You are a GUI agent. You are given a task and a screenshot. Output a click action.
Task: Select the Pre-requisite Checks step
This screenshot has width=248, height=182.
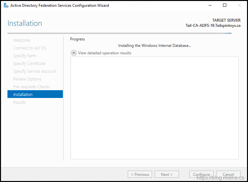point(31,87)
